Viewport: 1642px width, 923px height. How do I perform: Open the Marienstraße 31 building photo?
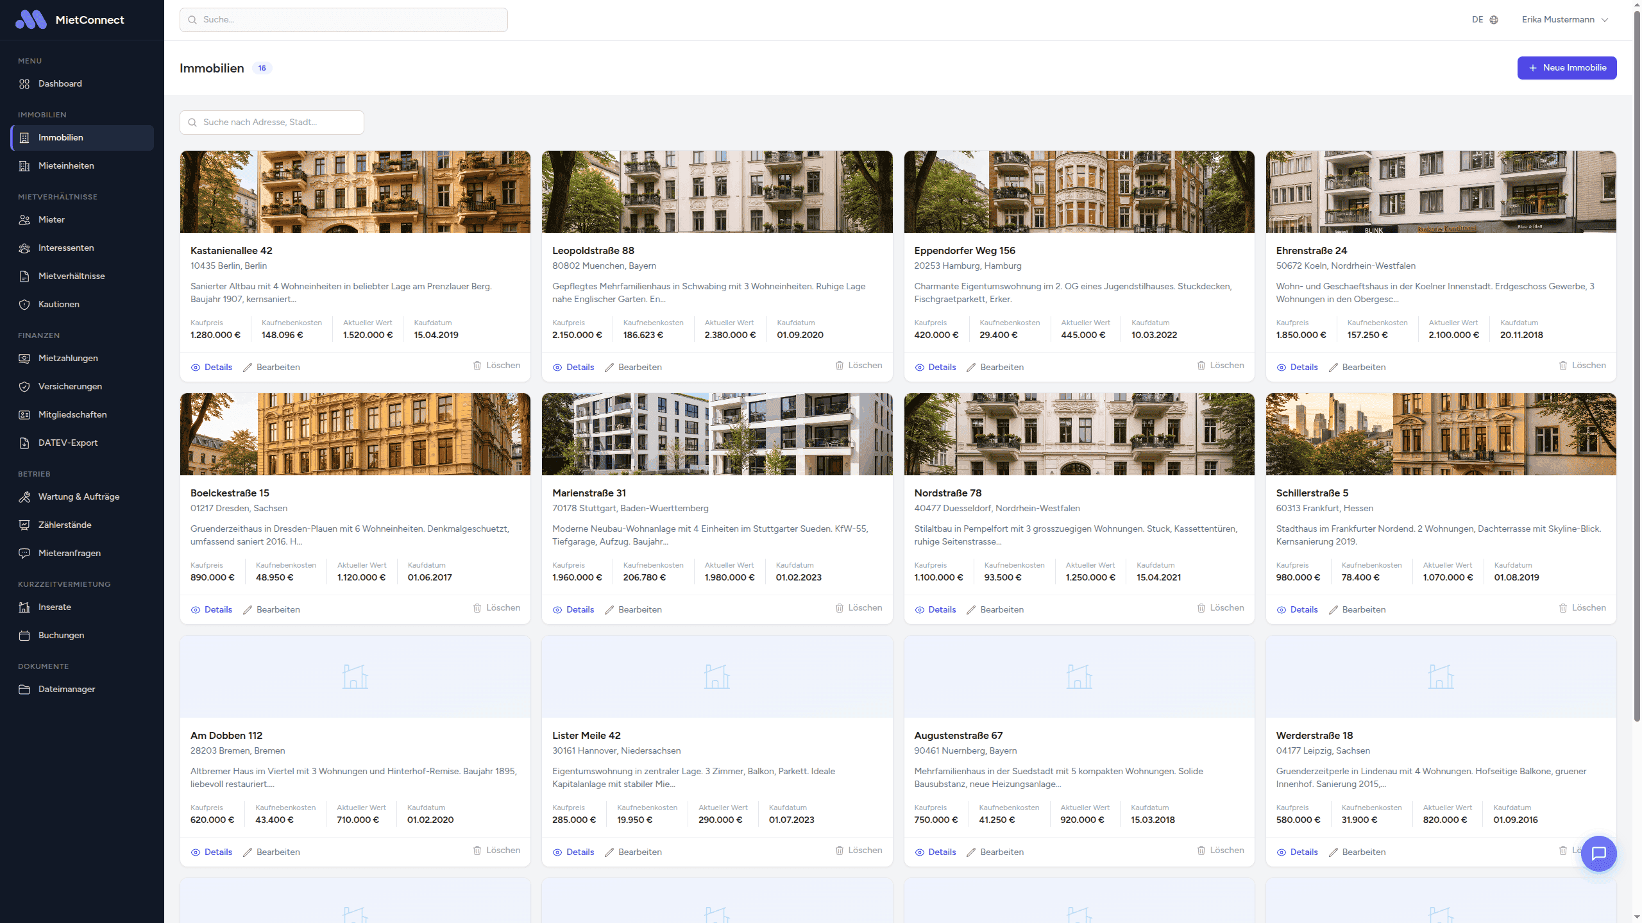[717, 434]
